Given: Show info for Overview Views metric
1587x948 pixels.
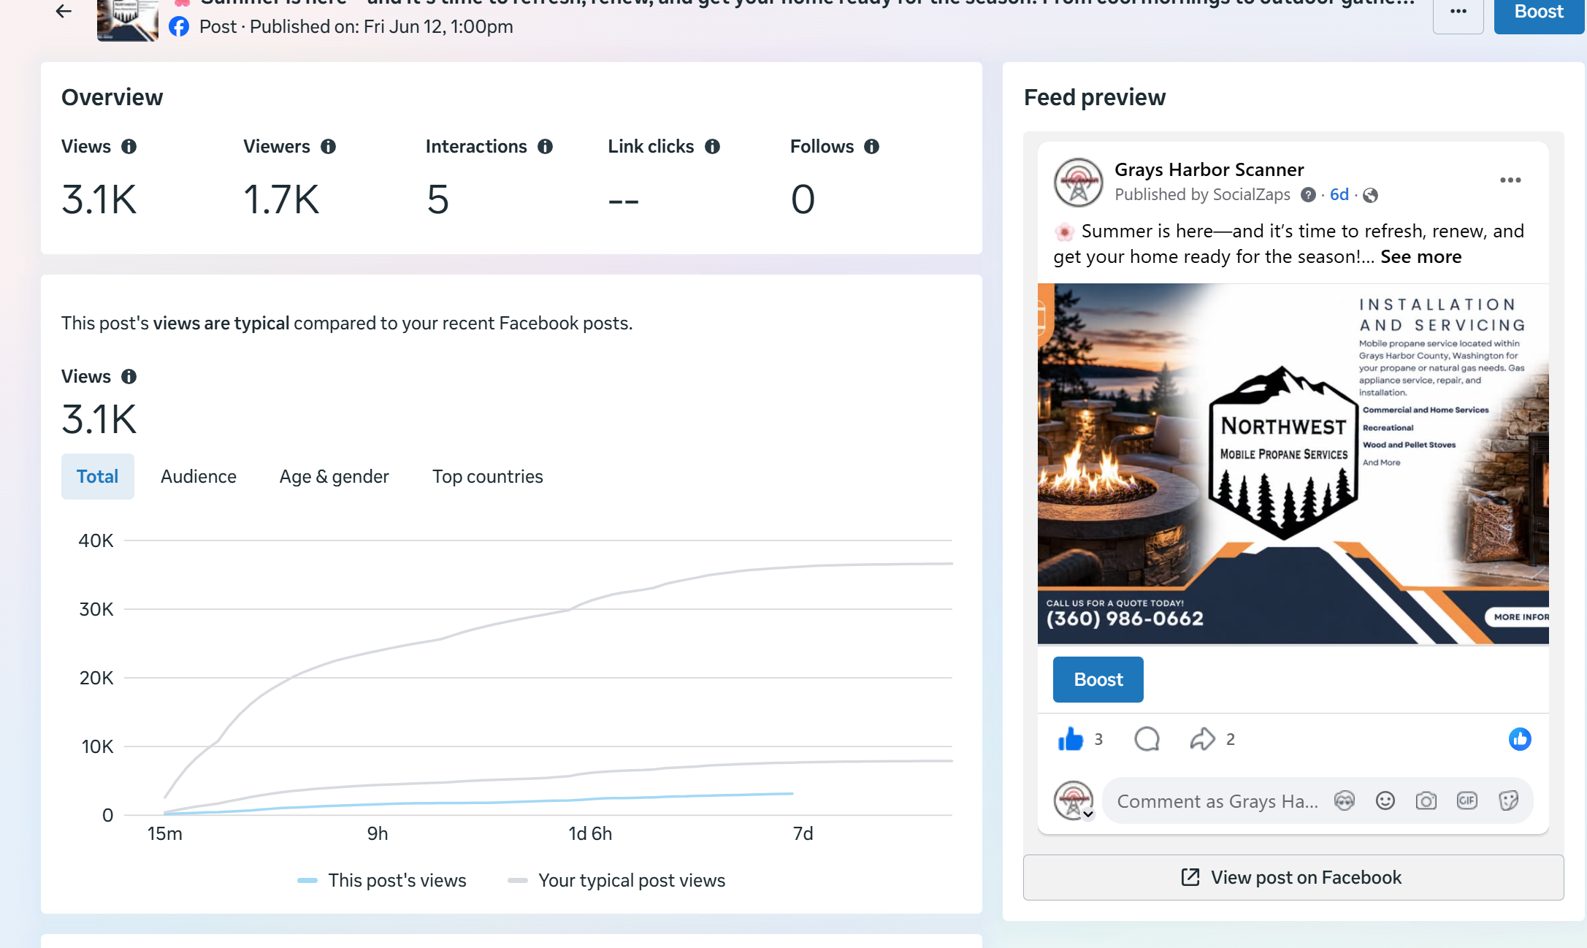Looking at the screenshot, I should pos(129,147).
